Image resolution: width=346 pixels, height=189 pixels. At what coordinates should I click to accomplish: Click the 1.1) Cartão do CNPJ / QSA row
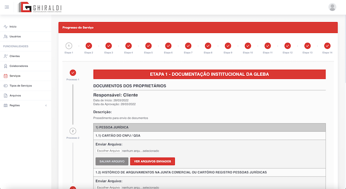coord(209,136)
